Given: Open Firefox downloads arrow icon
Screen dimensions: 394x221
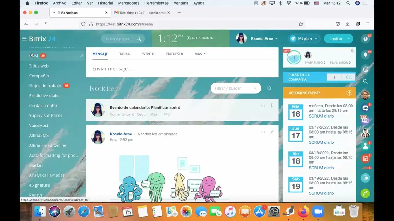Looking at the screenshot, I should tap(348, 24).
